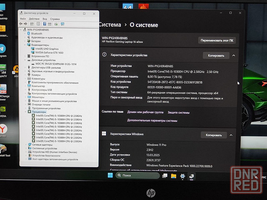Select NVIDIA GeForce GTX 1650 device
The image size is (267, 200).
pos(49,53)
